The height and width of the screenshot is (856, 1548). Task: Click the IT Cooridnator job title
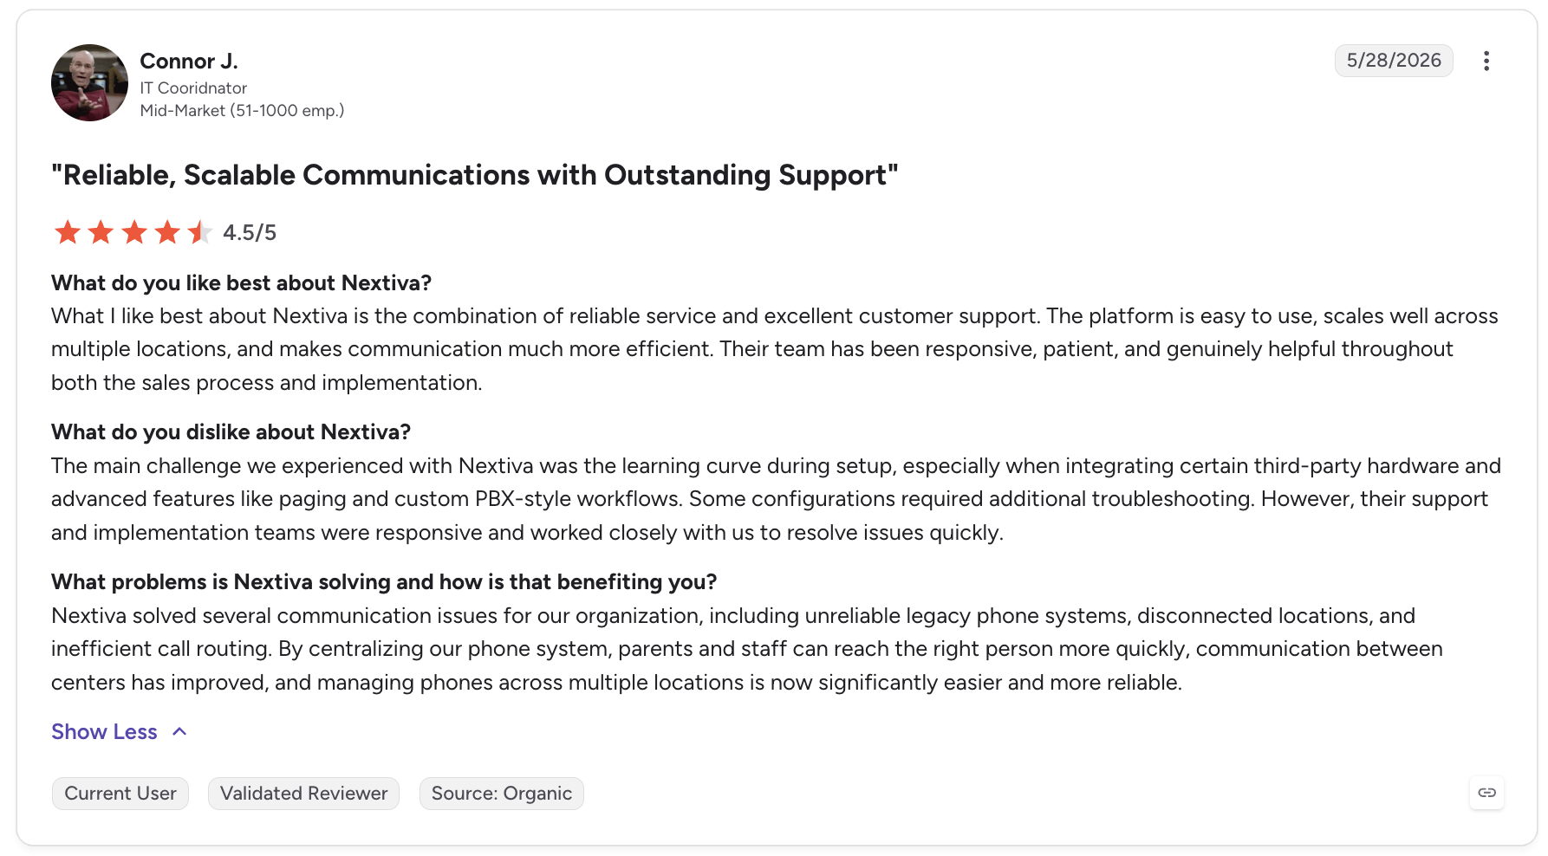[193, 88]
